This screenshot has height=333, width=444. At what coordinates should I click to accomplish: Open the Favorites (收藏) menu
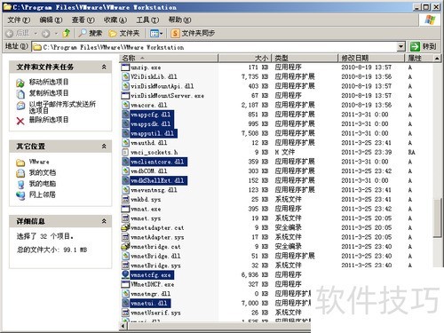(115, 20)
